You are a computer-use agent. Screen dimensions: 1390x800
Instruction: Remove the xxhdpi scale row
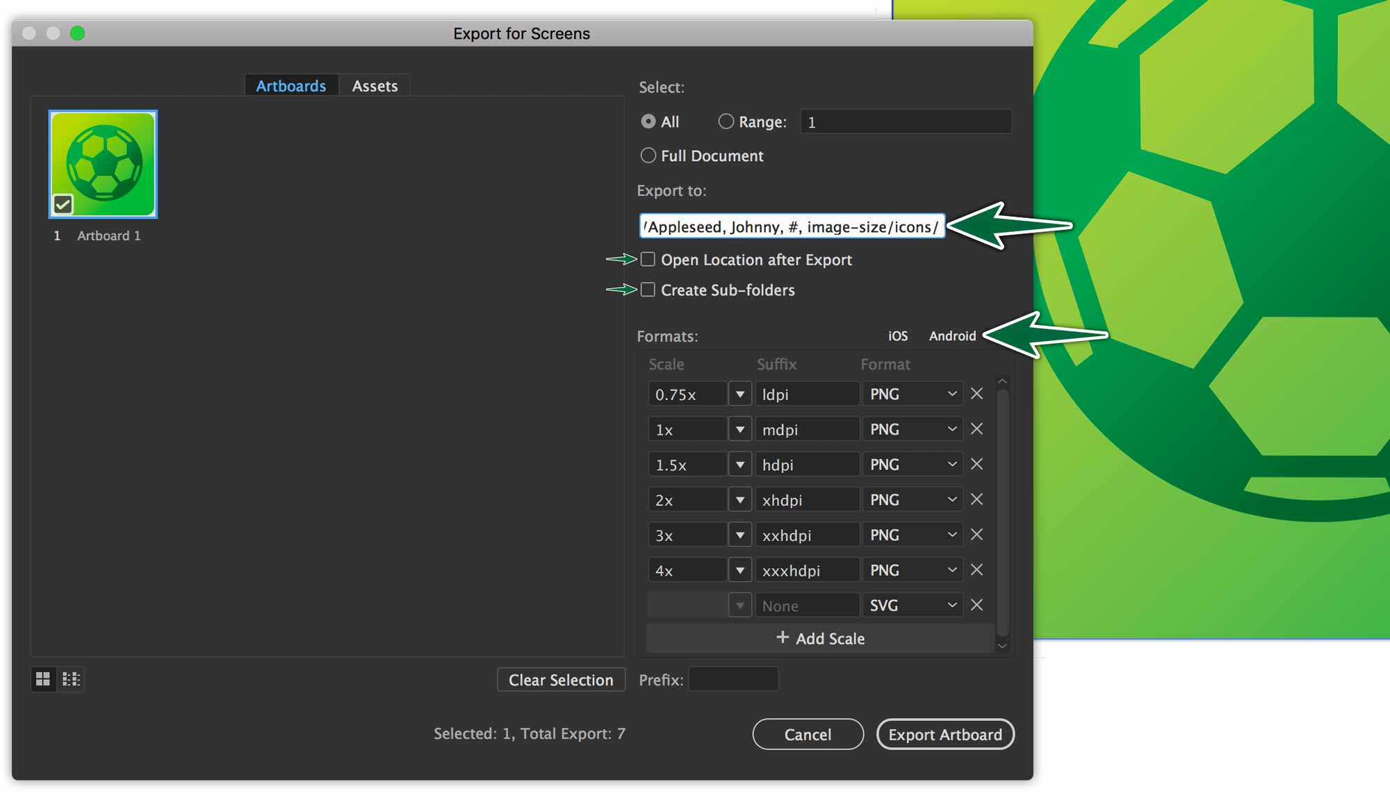point(976,535)
